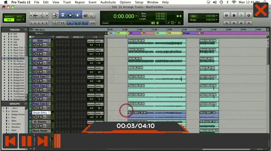
Task: Mute the Kick track
Action: [41, 45]
